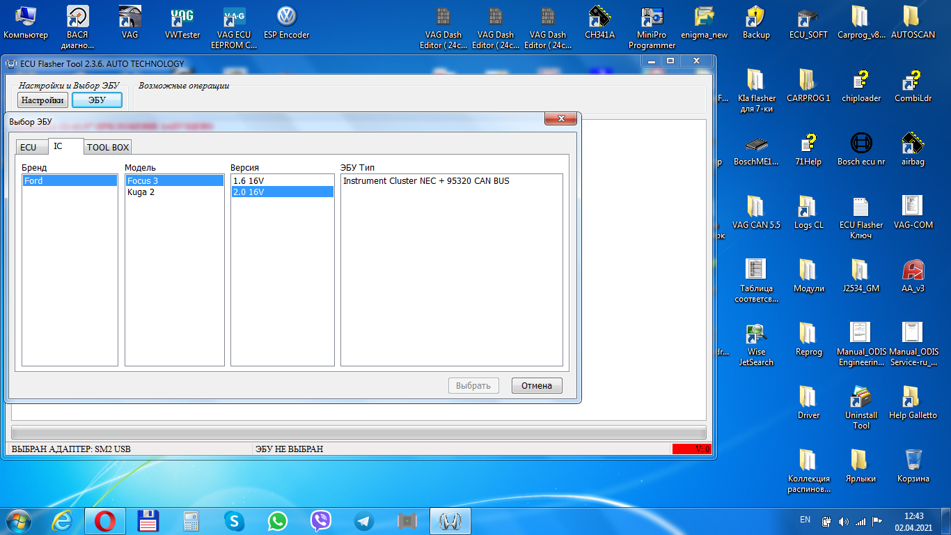Screen dimensions: 951x535
Task: Open the VWTester desktop icon
Action: (x=182, y=21)
